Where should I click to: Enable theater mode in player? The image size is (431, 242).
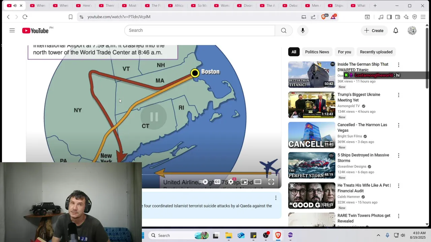(258, 182)
